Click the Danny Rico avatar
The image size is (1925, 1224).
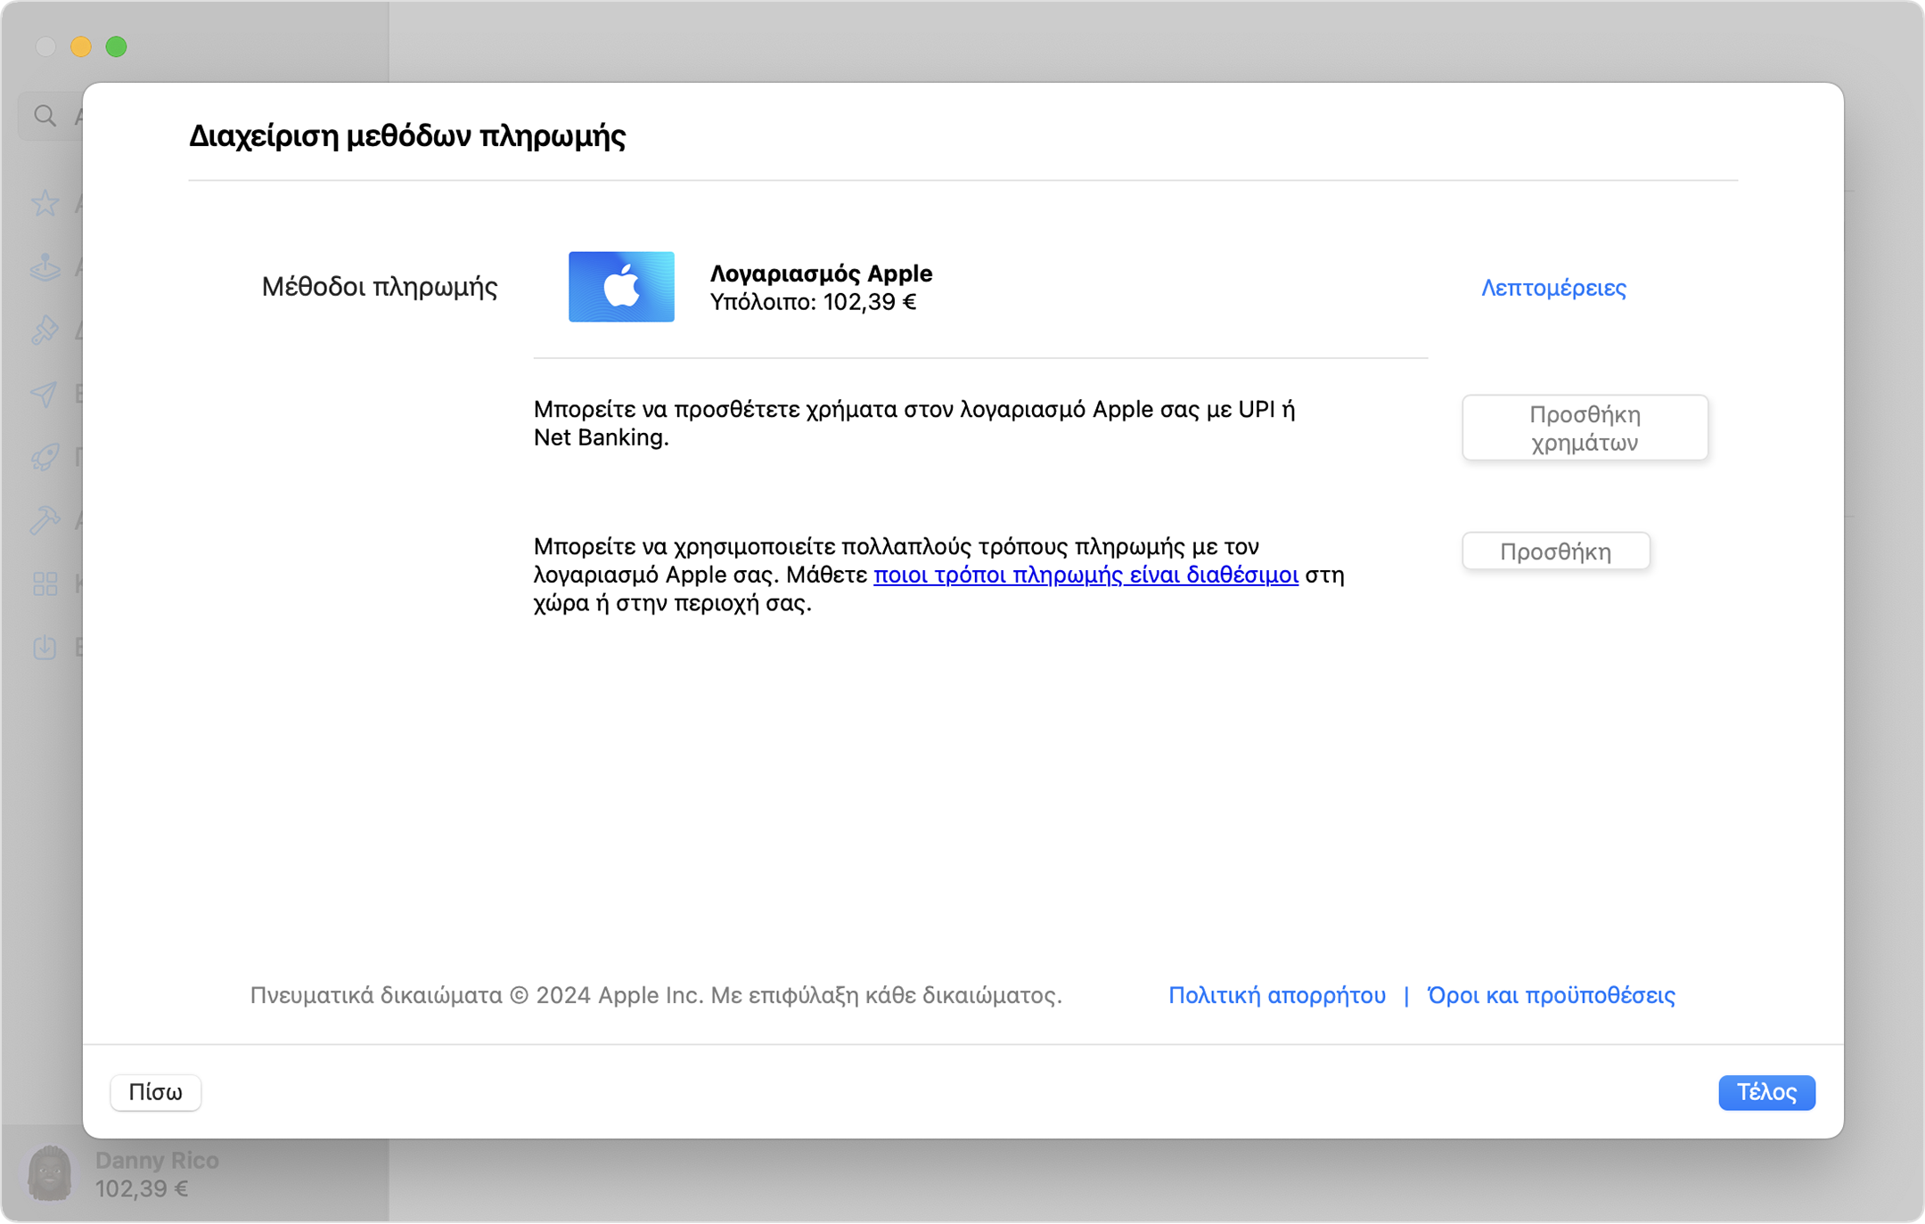point(50,1173)
